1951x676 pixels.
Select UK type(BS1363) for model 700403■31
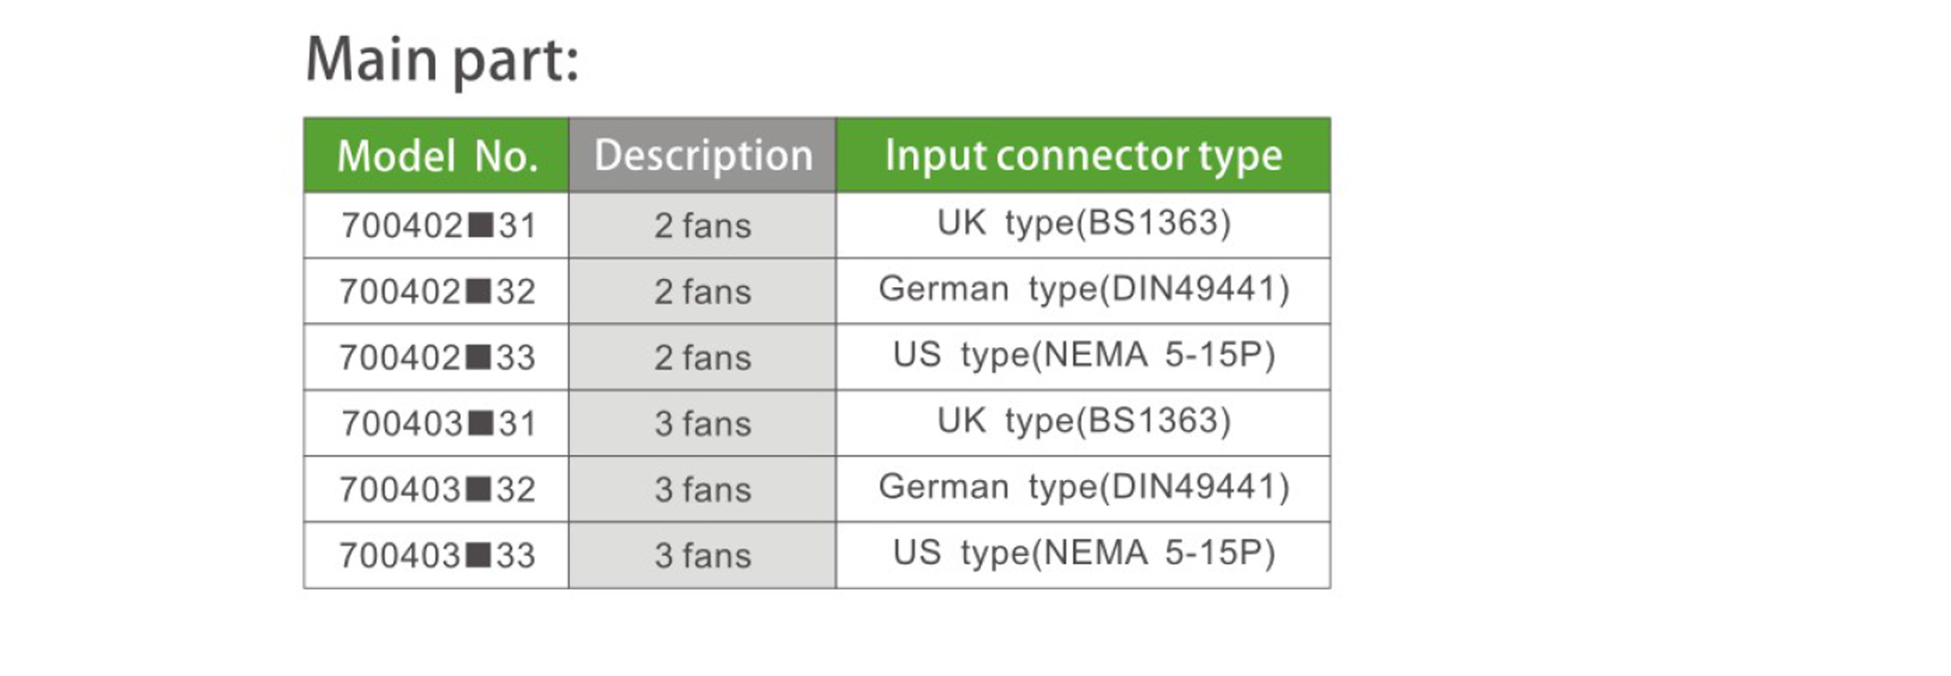[x=1084, y=421]
